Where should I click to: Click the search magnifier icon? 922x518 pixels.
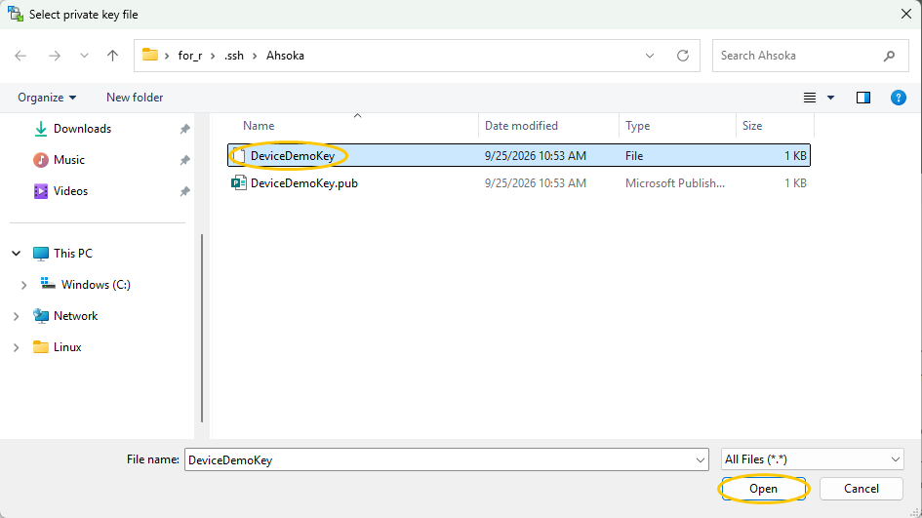coord(889,56)
